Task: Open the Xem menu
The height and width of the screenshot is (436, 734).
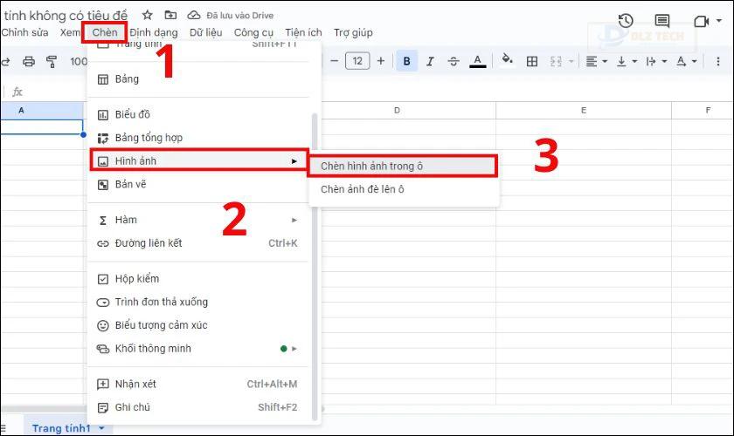Action: pyautogui.click(x=70, y=32)
